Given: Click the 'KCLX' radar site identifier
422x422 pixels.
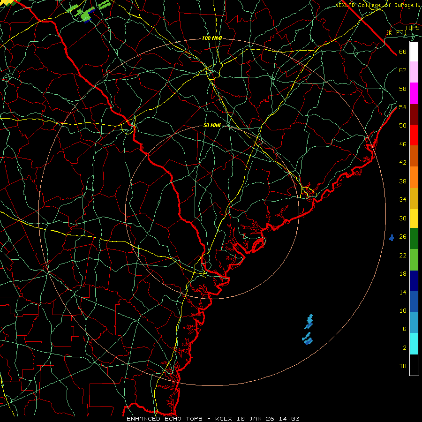Looking at the screenshot, I should [x=224, y=419].
